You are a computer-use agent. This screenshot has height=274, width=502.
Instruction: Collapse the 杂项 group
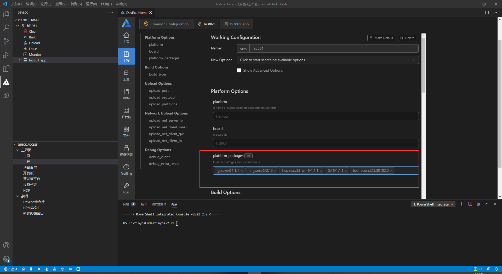click(x=18, y=196)
